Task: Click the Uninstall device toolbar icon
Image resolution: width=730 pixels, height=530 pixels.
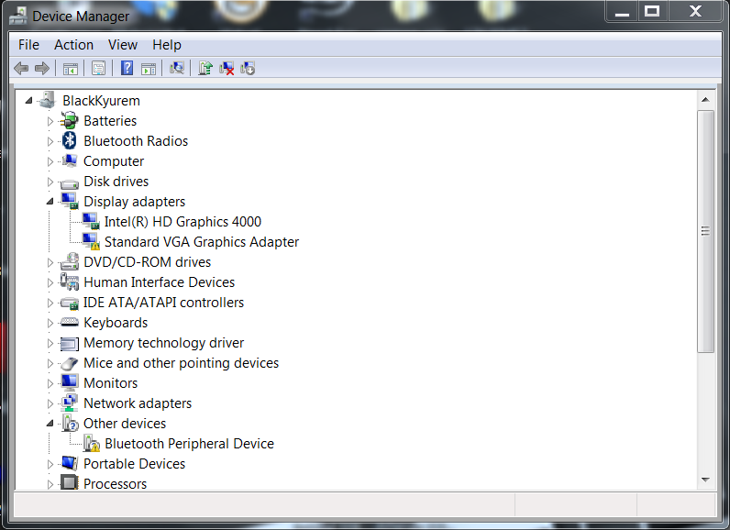Action: click(227, 69)
